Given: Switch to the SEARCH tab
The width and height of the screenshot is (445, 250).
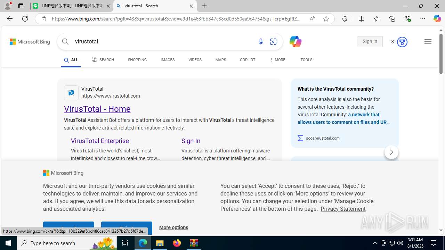Looking at the screenshot, I should (x=103, y=60).
